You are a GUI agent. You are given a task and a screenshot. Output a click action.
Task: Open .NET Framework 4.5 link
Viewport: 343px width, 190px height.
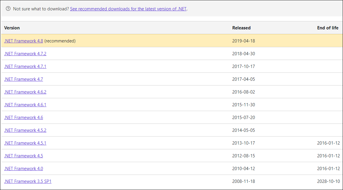point(24,156)
